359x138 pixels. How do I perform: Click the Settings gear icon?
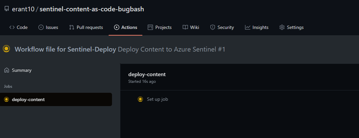coord(282,27)
